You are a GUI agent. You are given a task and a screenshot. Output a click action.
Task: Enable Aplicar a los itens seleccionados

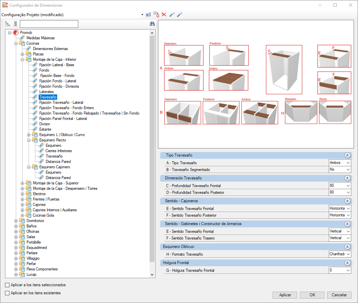7,285
